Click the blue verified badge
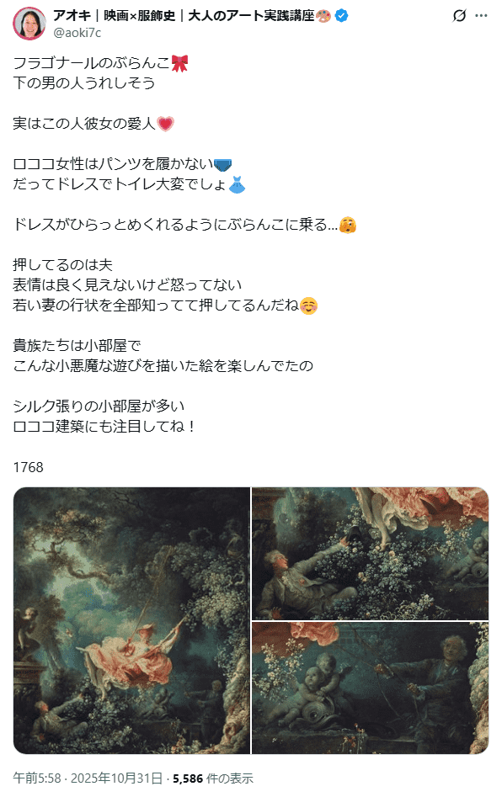Screen dimensions: 502x797 (x=342, y=16)
